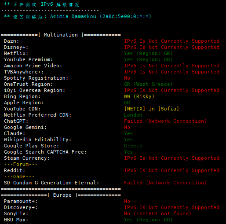Click the SonyLiv 'No (Content not found)' text
This screenshot has height=224, width=226.
pos(158,213)
